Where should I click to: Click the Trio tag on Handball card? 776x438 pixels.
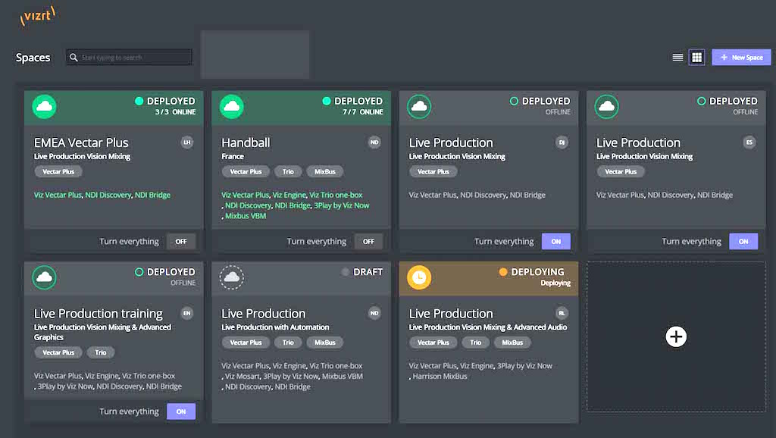click(x=288, y=172)
